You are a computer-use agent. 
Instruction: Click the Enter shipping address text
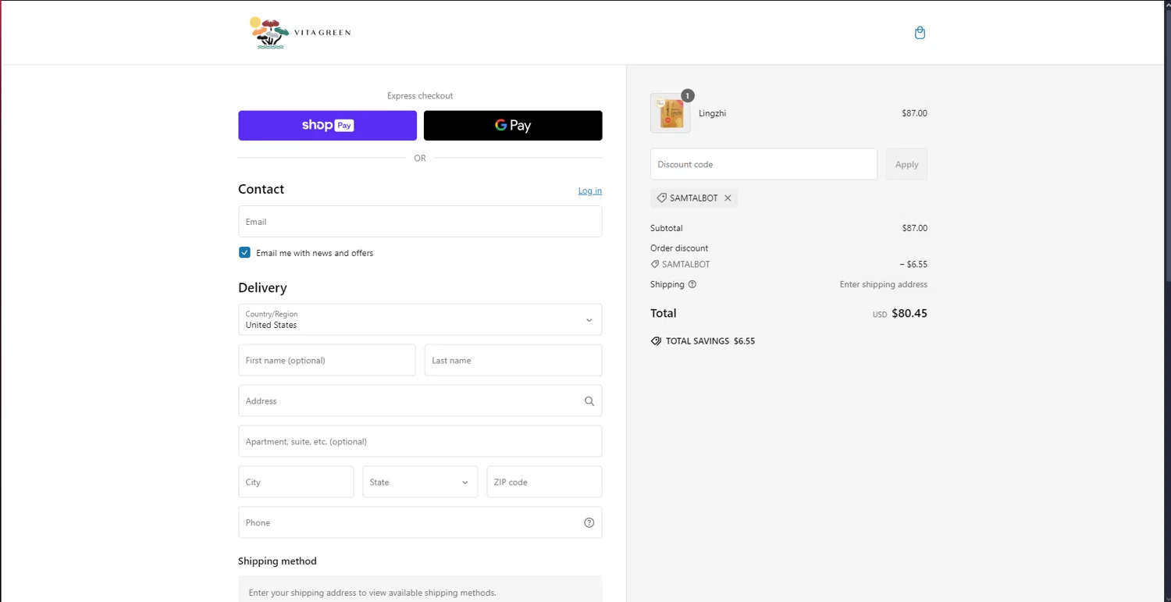tap(883, 285)
